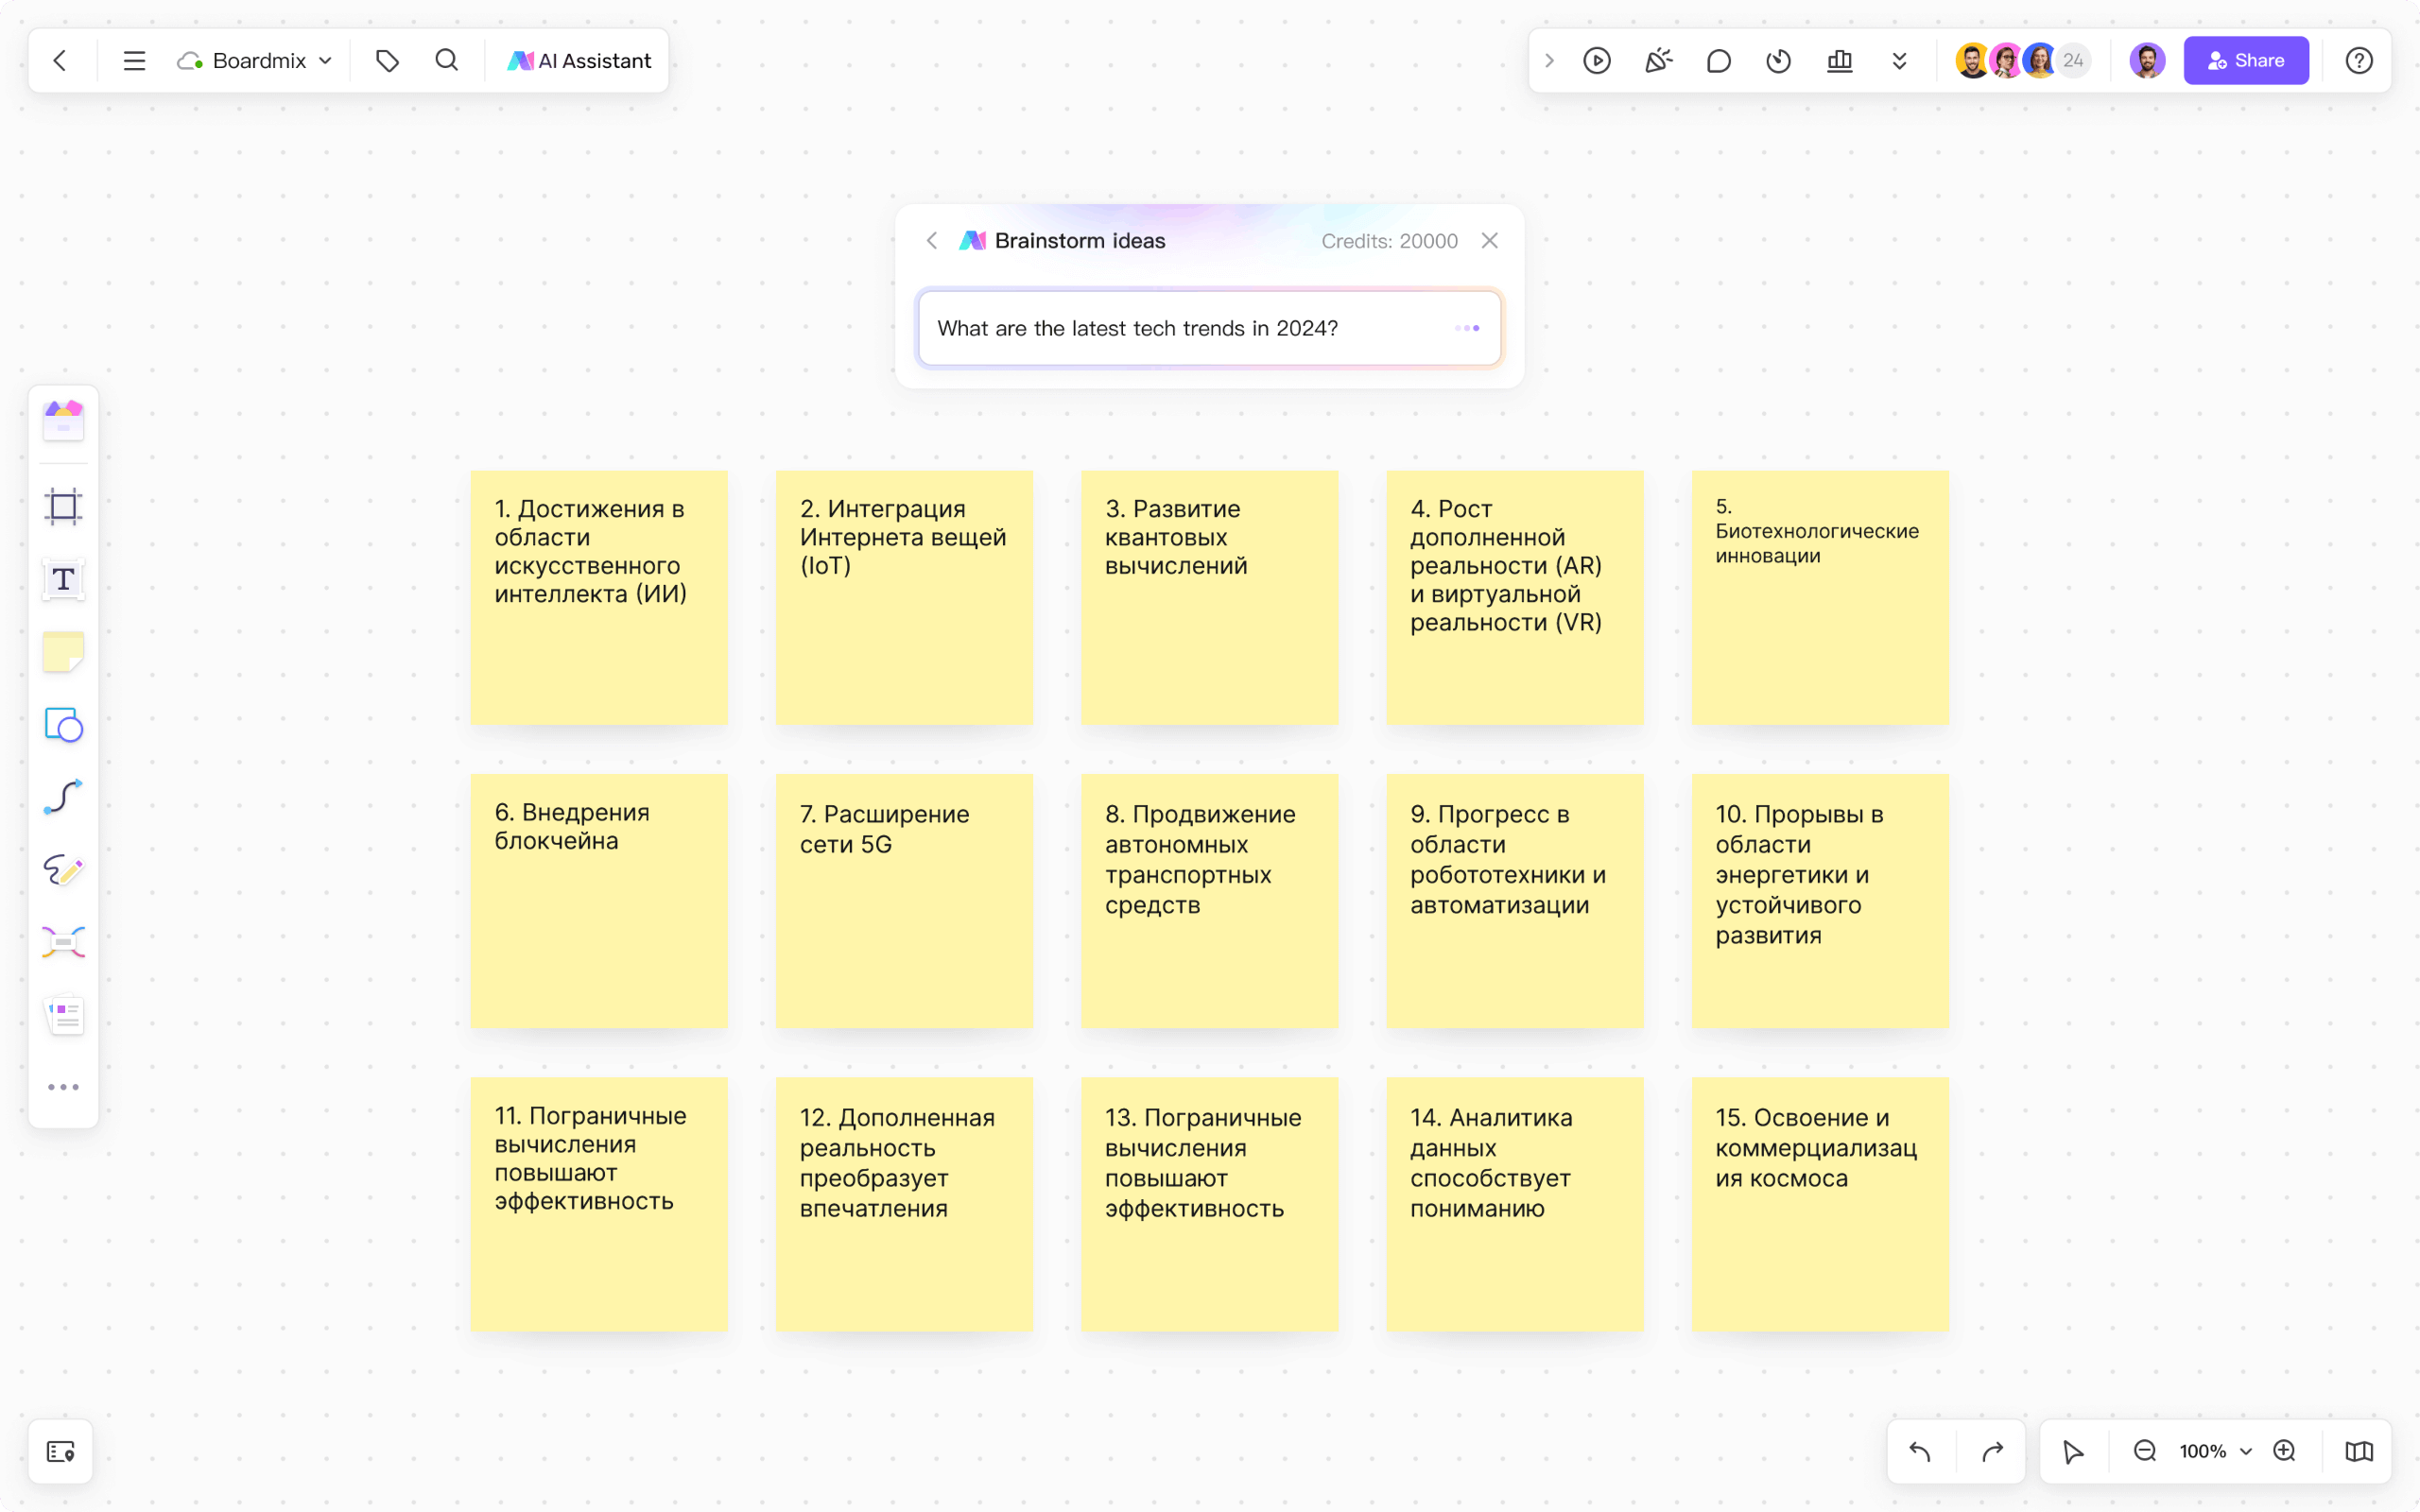Open the minimap view
The image size is (2420, 1512).
[2357, 1451]
